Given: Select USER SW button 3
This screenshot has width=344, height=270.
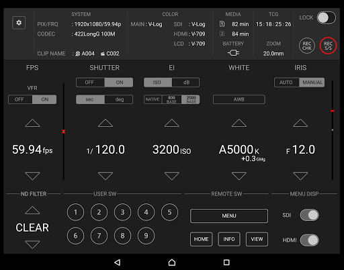Looking at the screenshot, I should coord(122,212).
